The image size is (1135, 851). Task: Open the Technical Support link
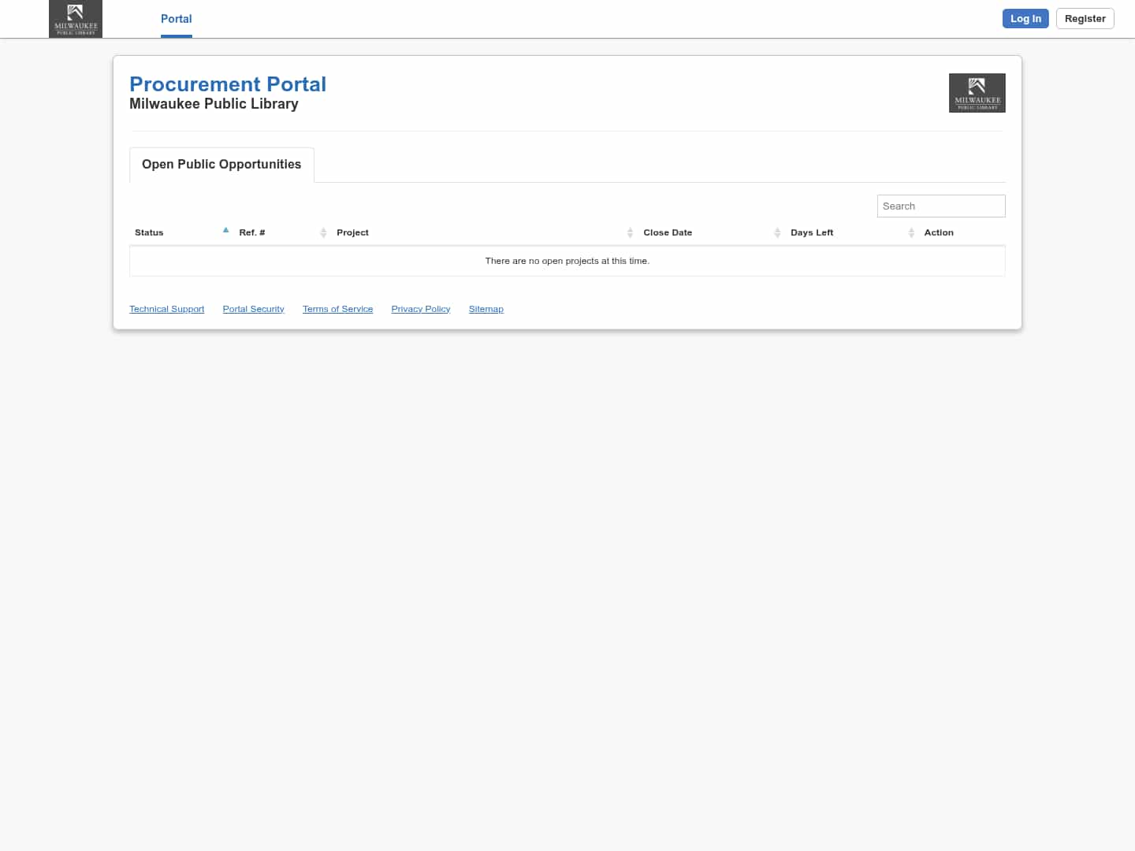tap(166, 309)
